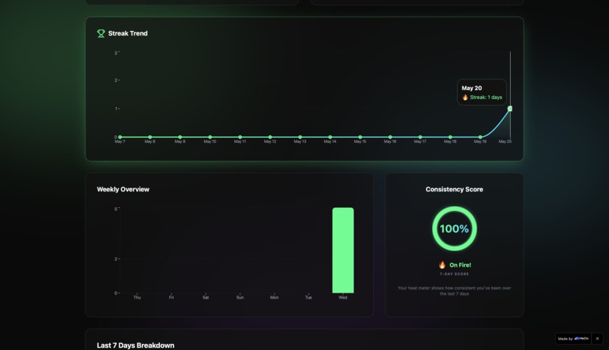The image size is (609, 350).
Task: Click the 100% consistency ring
Action: (454, 229)
